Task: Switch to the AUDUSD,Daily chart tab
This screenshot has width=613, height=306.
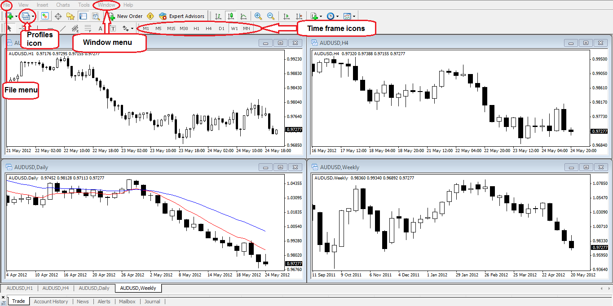Action: pos(94,288)
